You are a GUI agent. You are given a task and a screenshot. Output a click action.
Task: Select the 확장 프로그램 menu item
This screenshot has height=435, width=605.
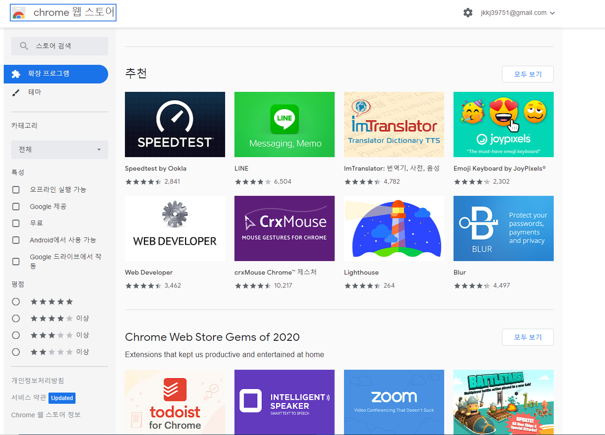56,74
